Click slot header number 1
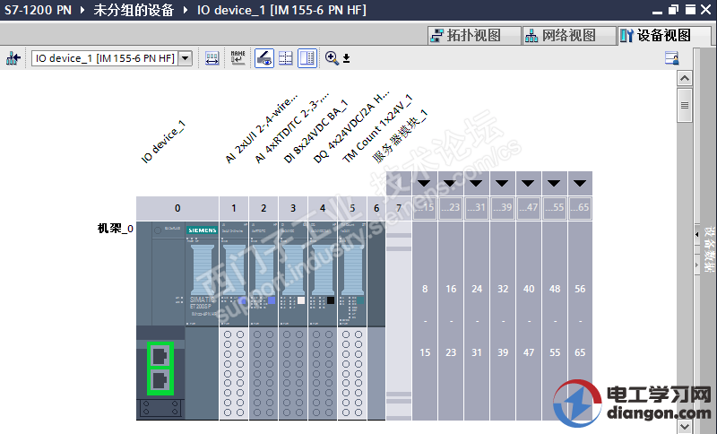 click(234, 209)
